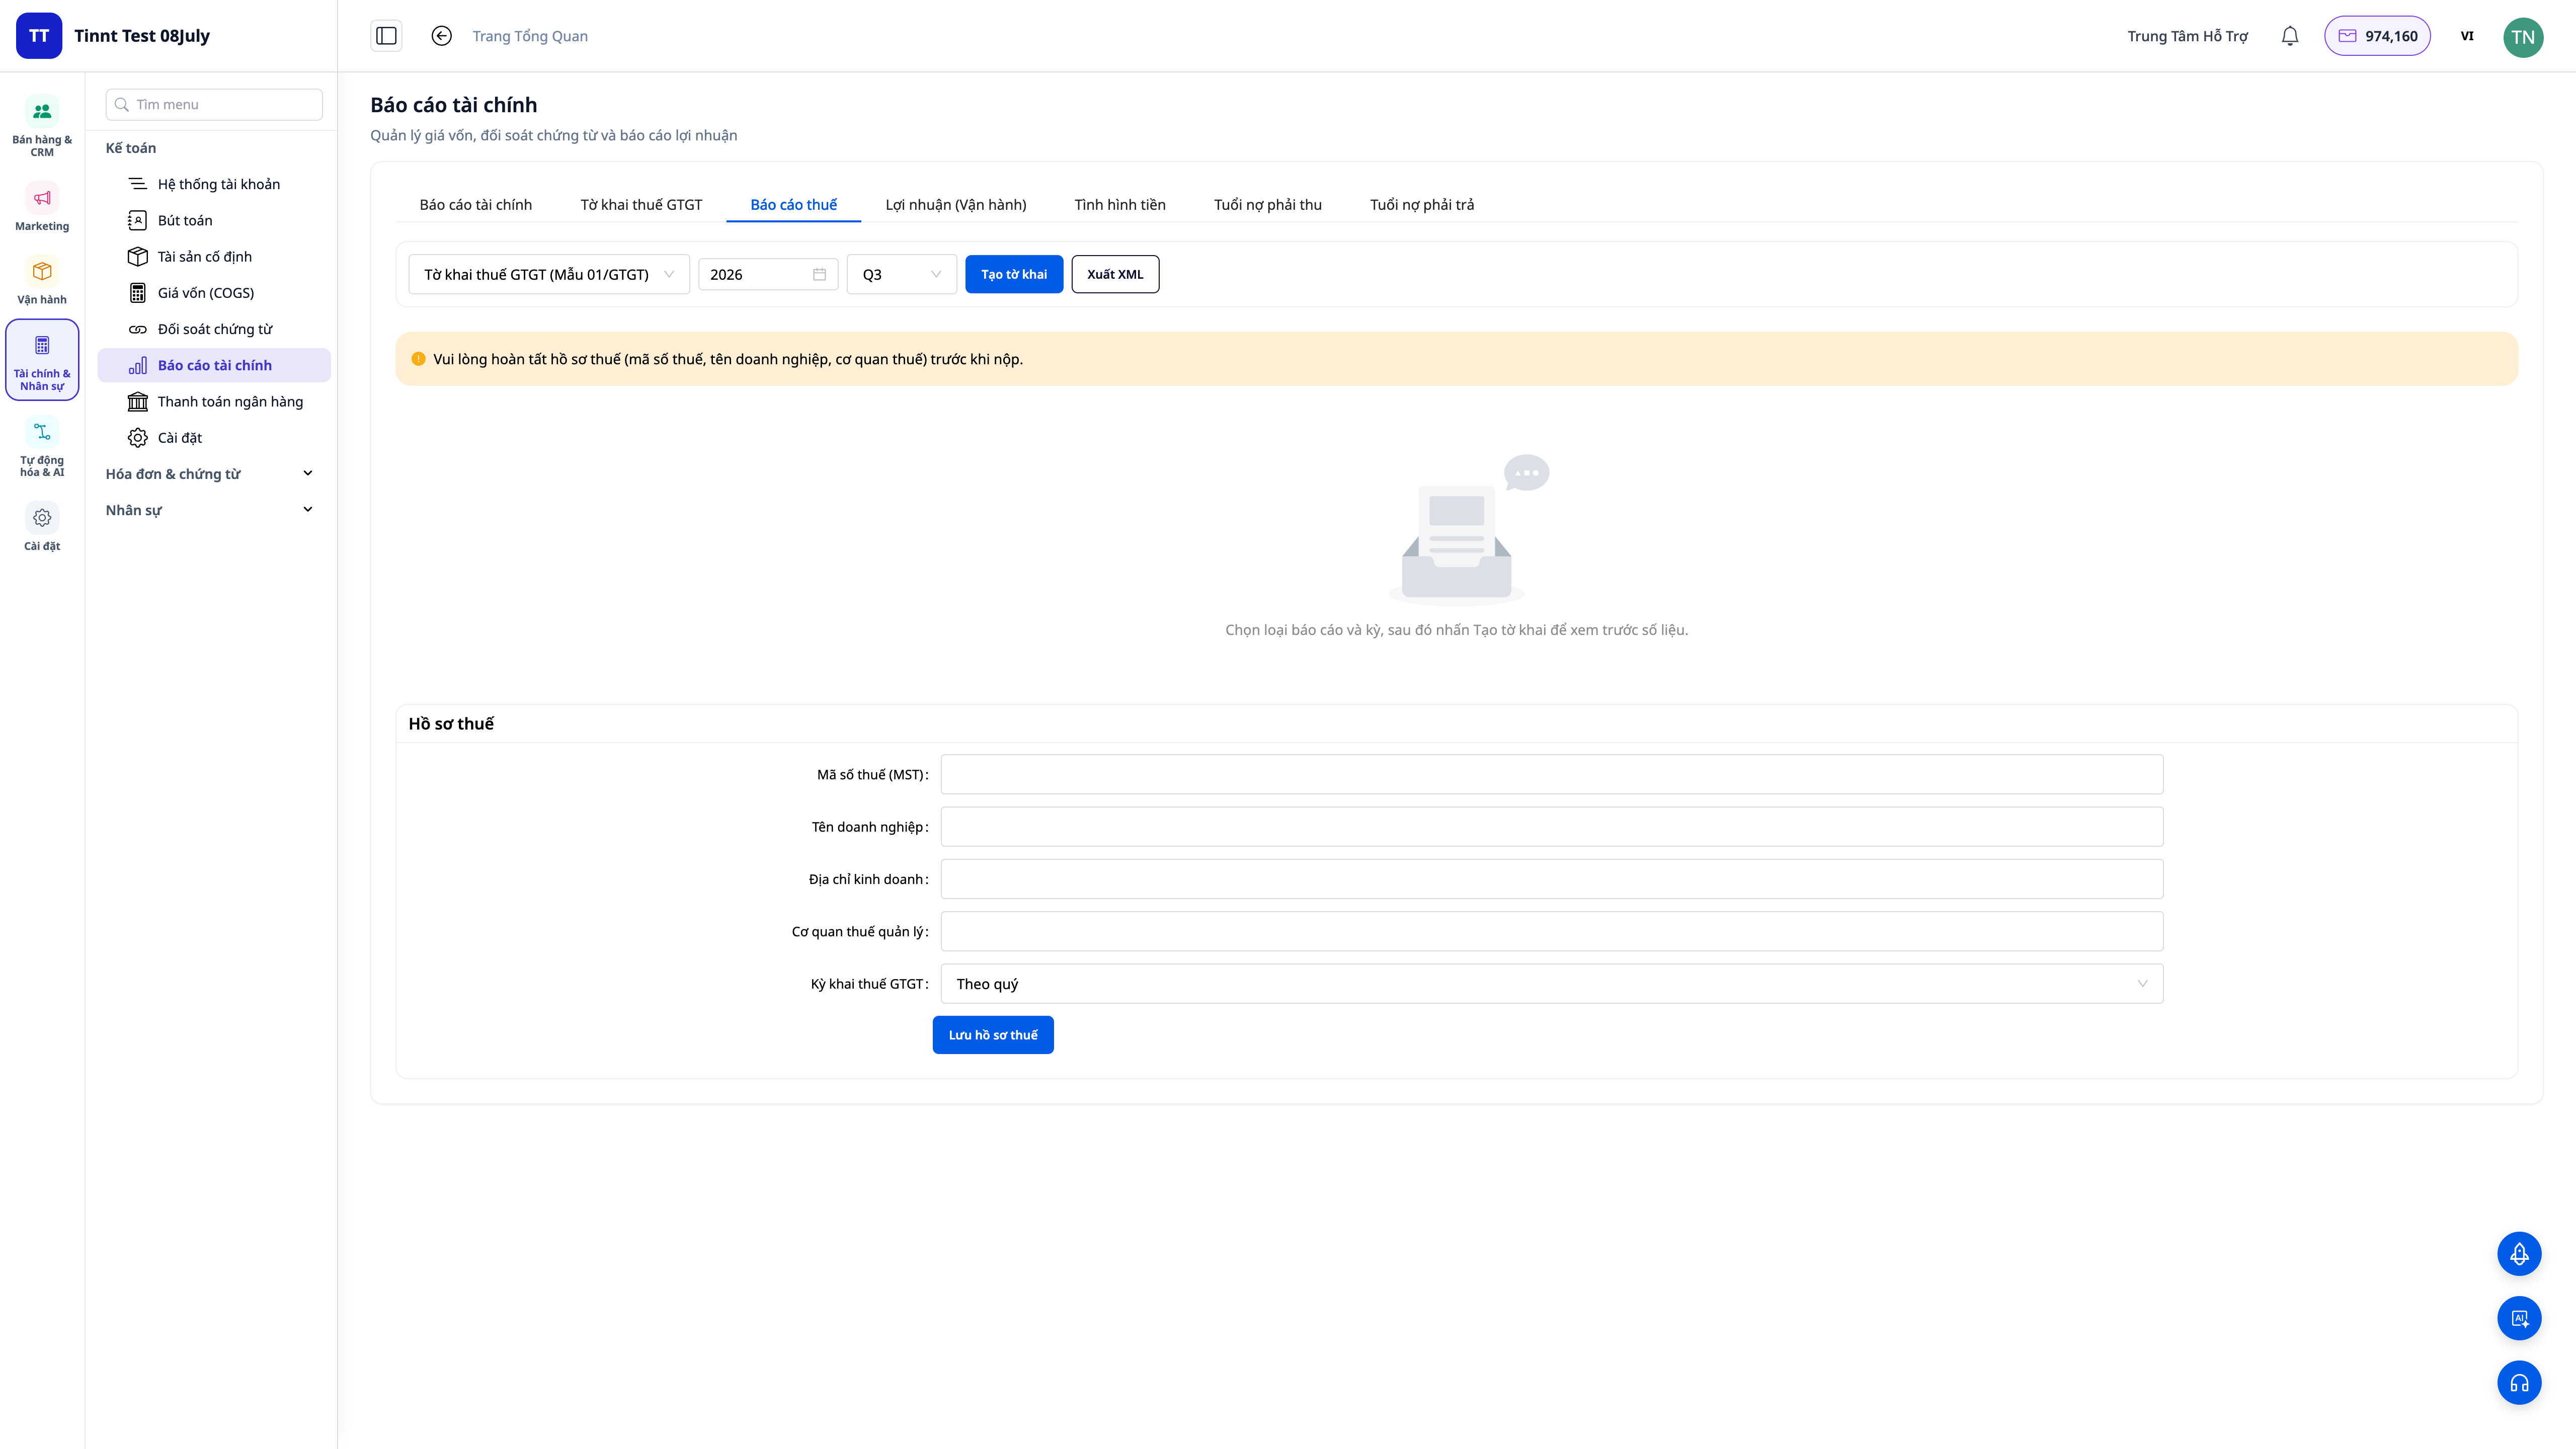Screen dimensions: 2576x1449
Task: Open Bán hàng & CRM module icon
Action: point(42,126)
